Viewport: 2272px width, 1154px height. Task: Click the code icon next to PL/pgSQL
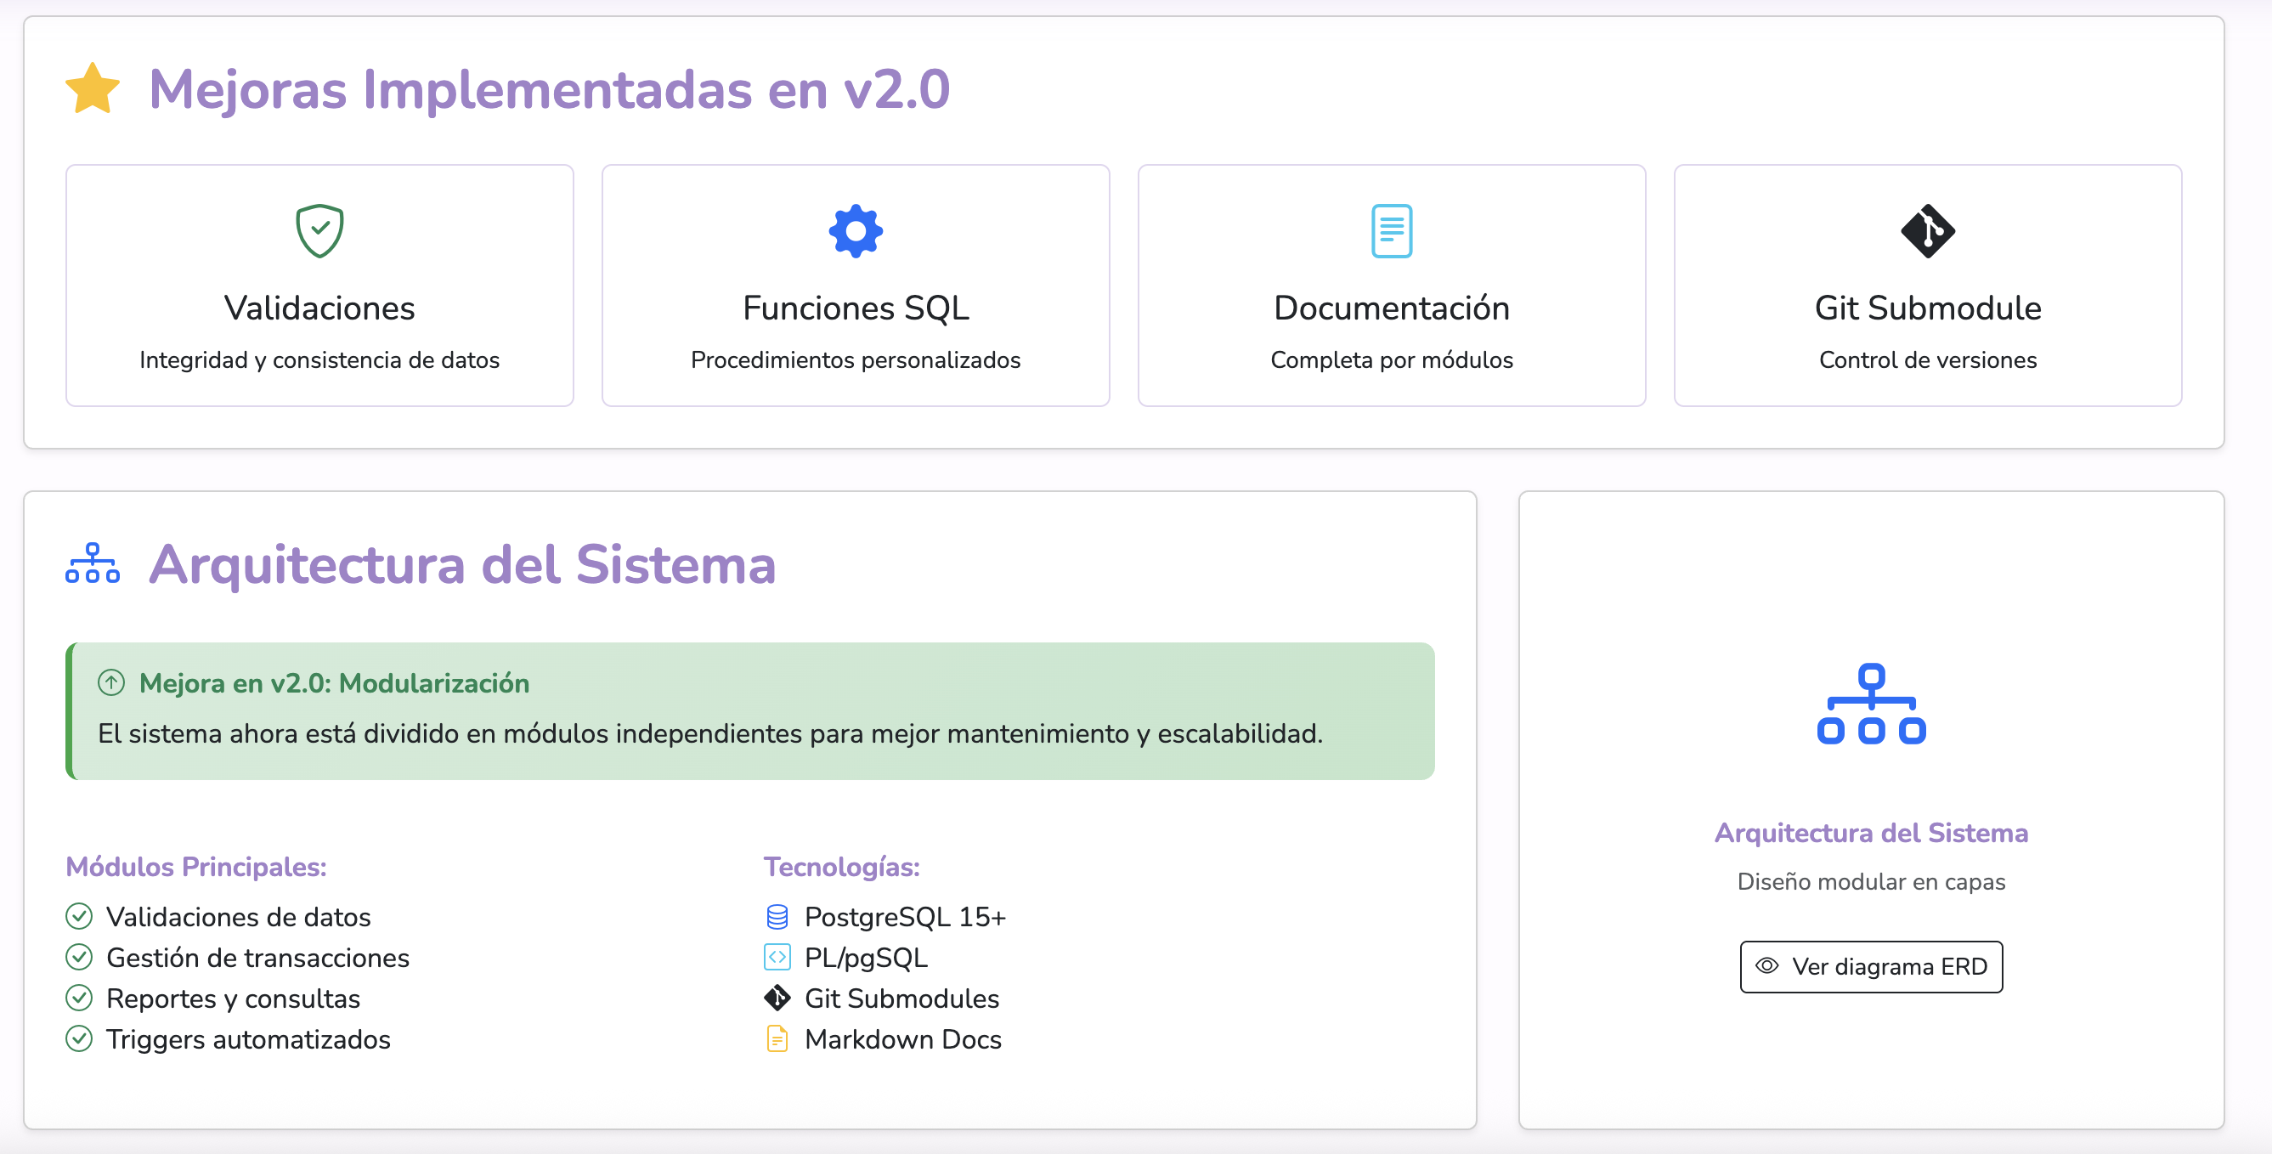click(x=777, y=957)
